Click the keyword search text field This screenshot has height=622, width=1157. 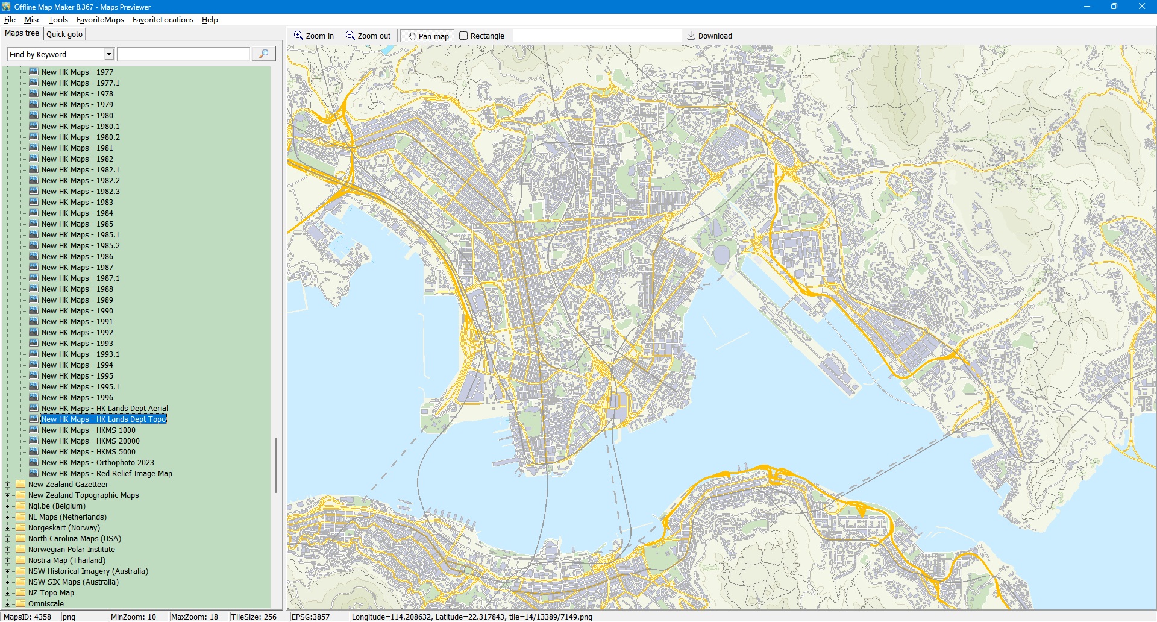[183, 54]
